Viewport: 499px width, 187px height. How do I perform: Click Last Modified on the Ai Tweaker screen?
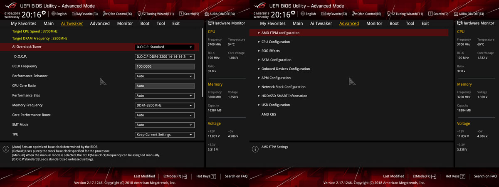(144, 176)
